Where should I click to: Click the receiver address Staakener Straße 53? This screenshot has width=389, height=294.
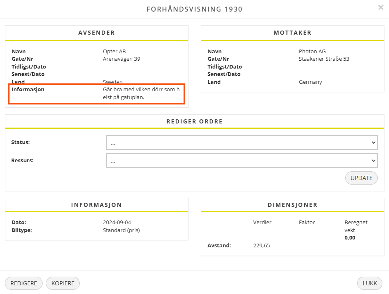pyautogui.click(x=324, y=59)
